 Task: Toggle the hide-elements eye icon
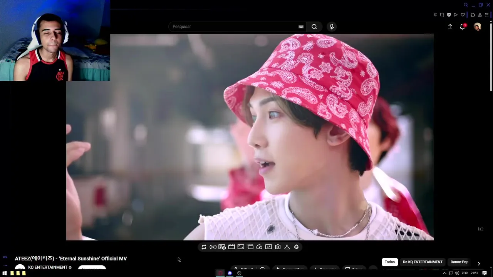[222, 247]
